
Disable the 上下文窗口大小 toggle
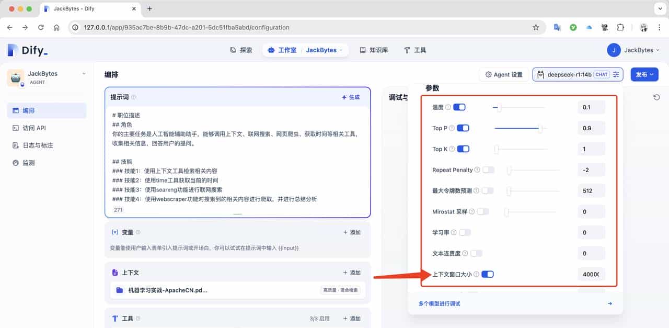point(488,274)
